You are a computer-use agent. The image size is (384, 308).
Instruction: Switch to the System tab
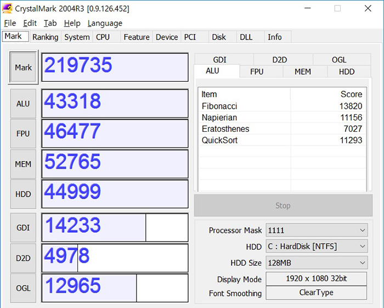[77, 37]
